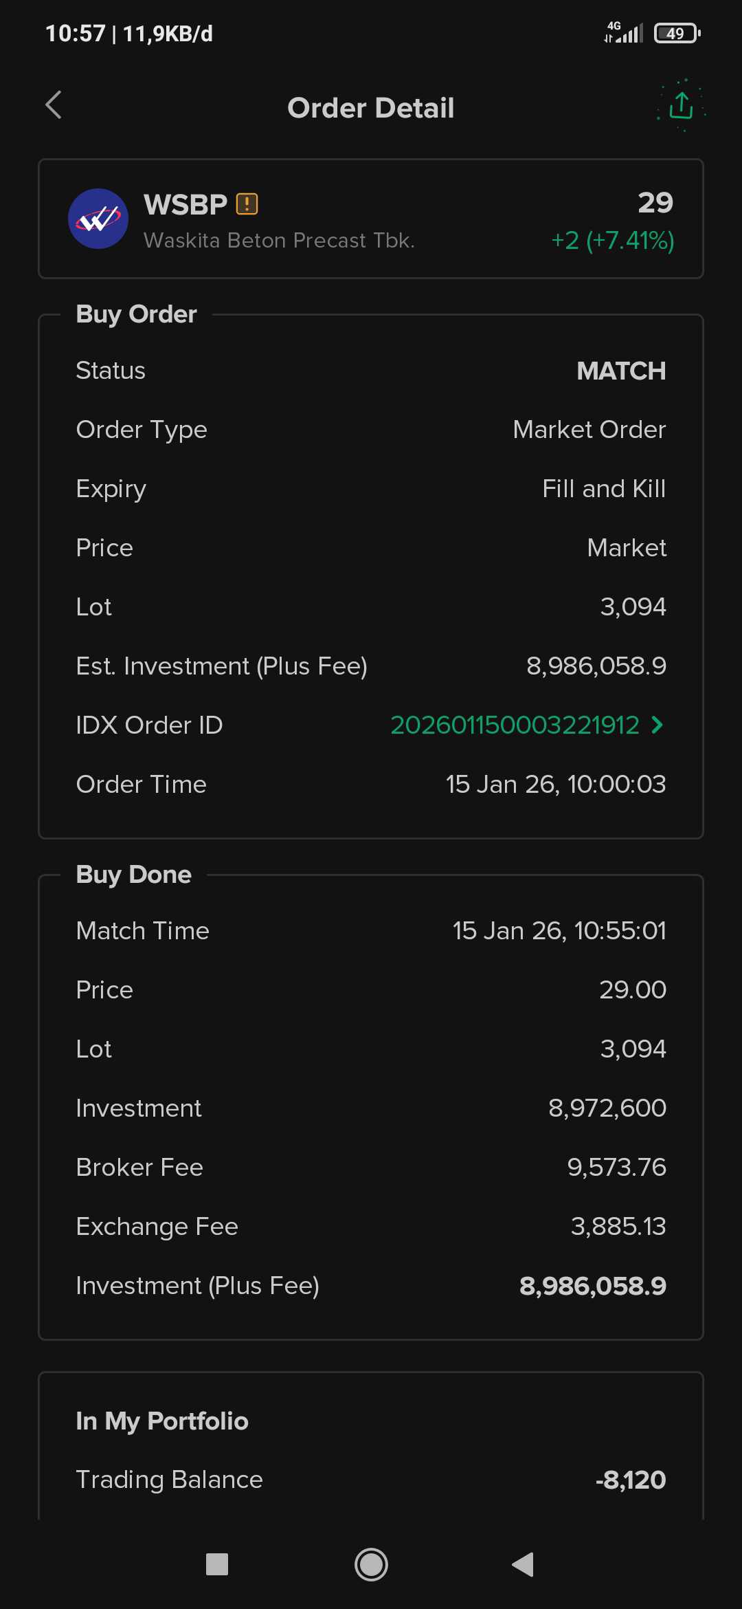Tap the +2 (+7.41%) price change
This screenshot has width=742, height=1609.
pos(612,240)
